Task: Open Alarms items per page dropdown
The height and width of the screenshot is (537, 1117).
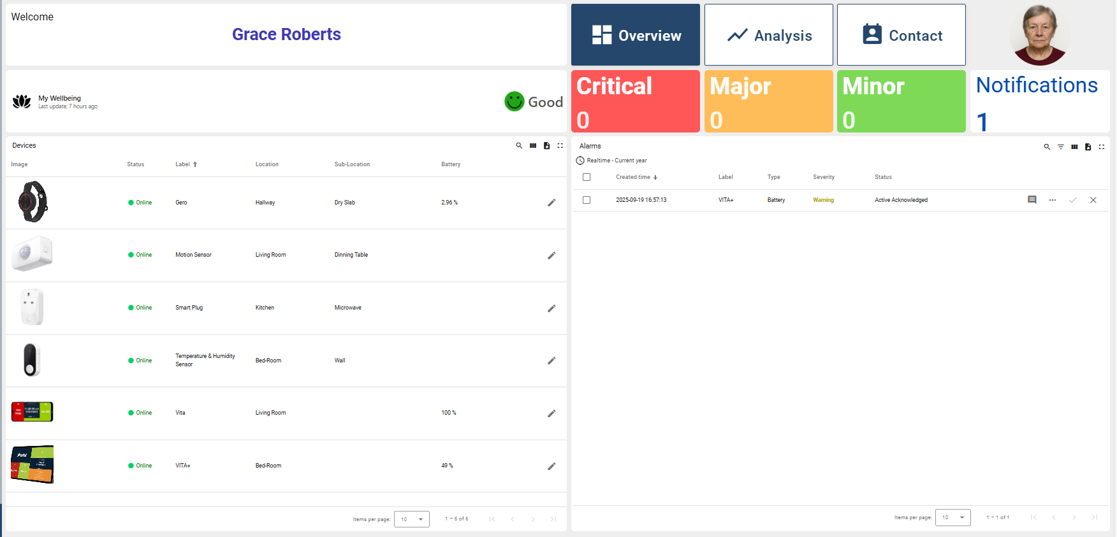Action: (953, 517)
